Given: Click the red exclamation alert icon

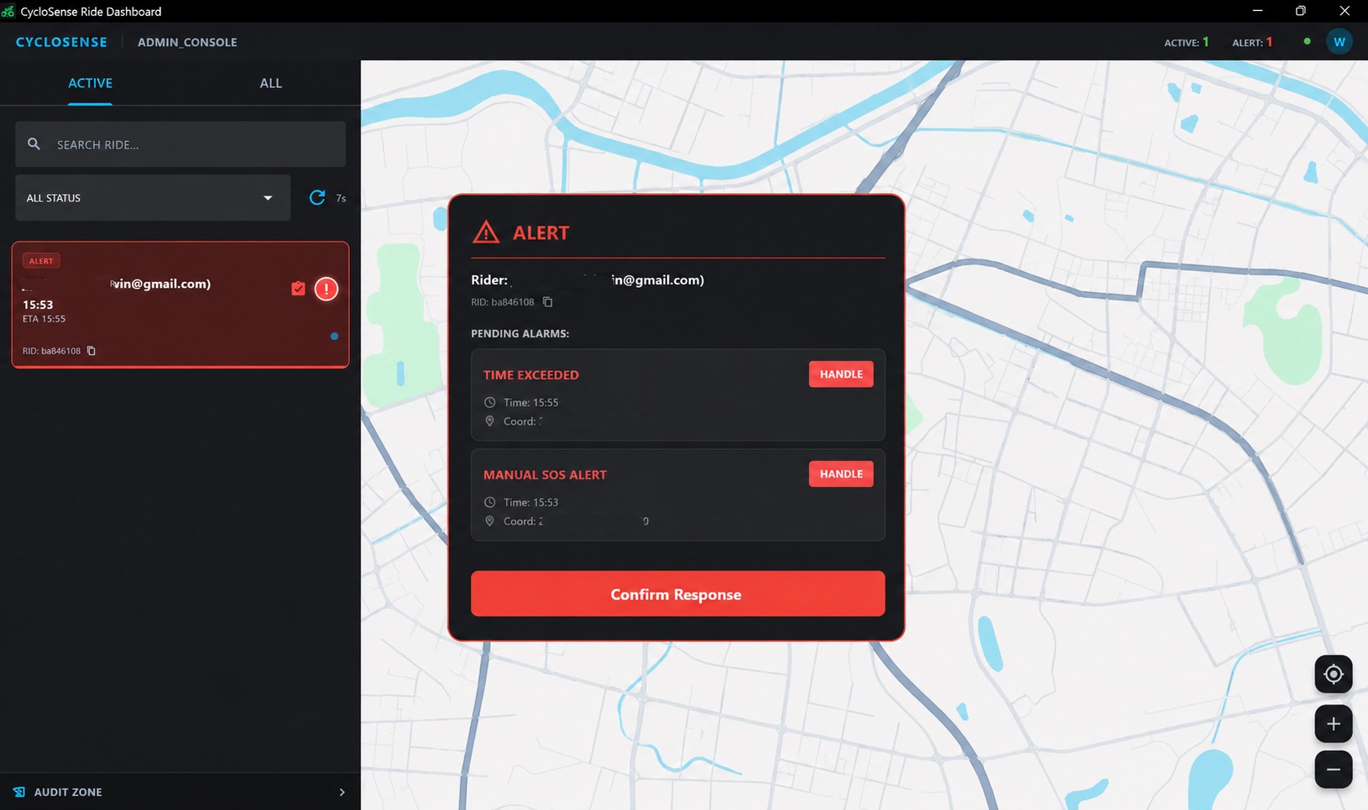Looking at the screenshot, I should 326,289.
